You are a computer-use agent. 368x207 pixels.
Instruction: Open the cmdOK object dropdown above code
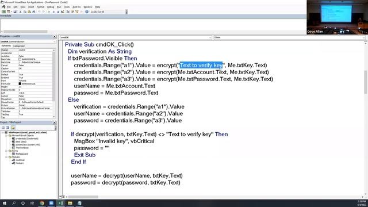coord(210,37)
